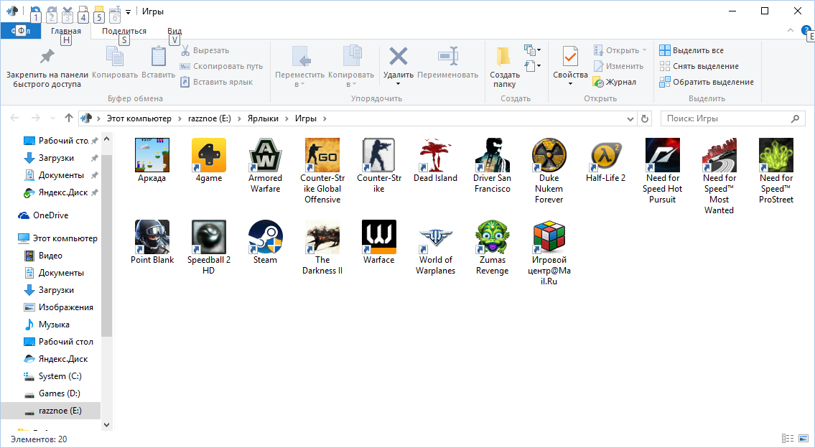
Task: Switch to the Поделиться tab
Action: [124, 31]
